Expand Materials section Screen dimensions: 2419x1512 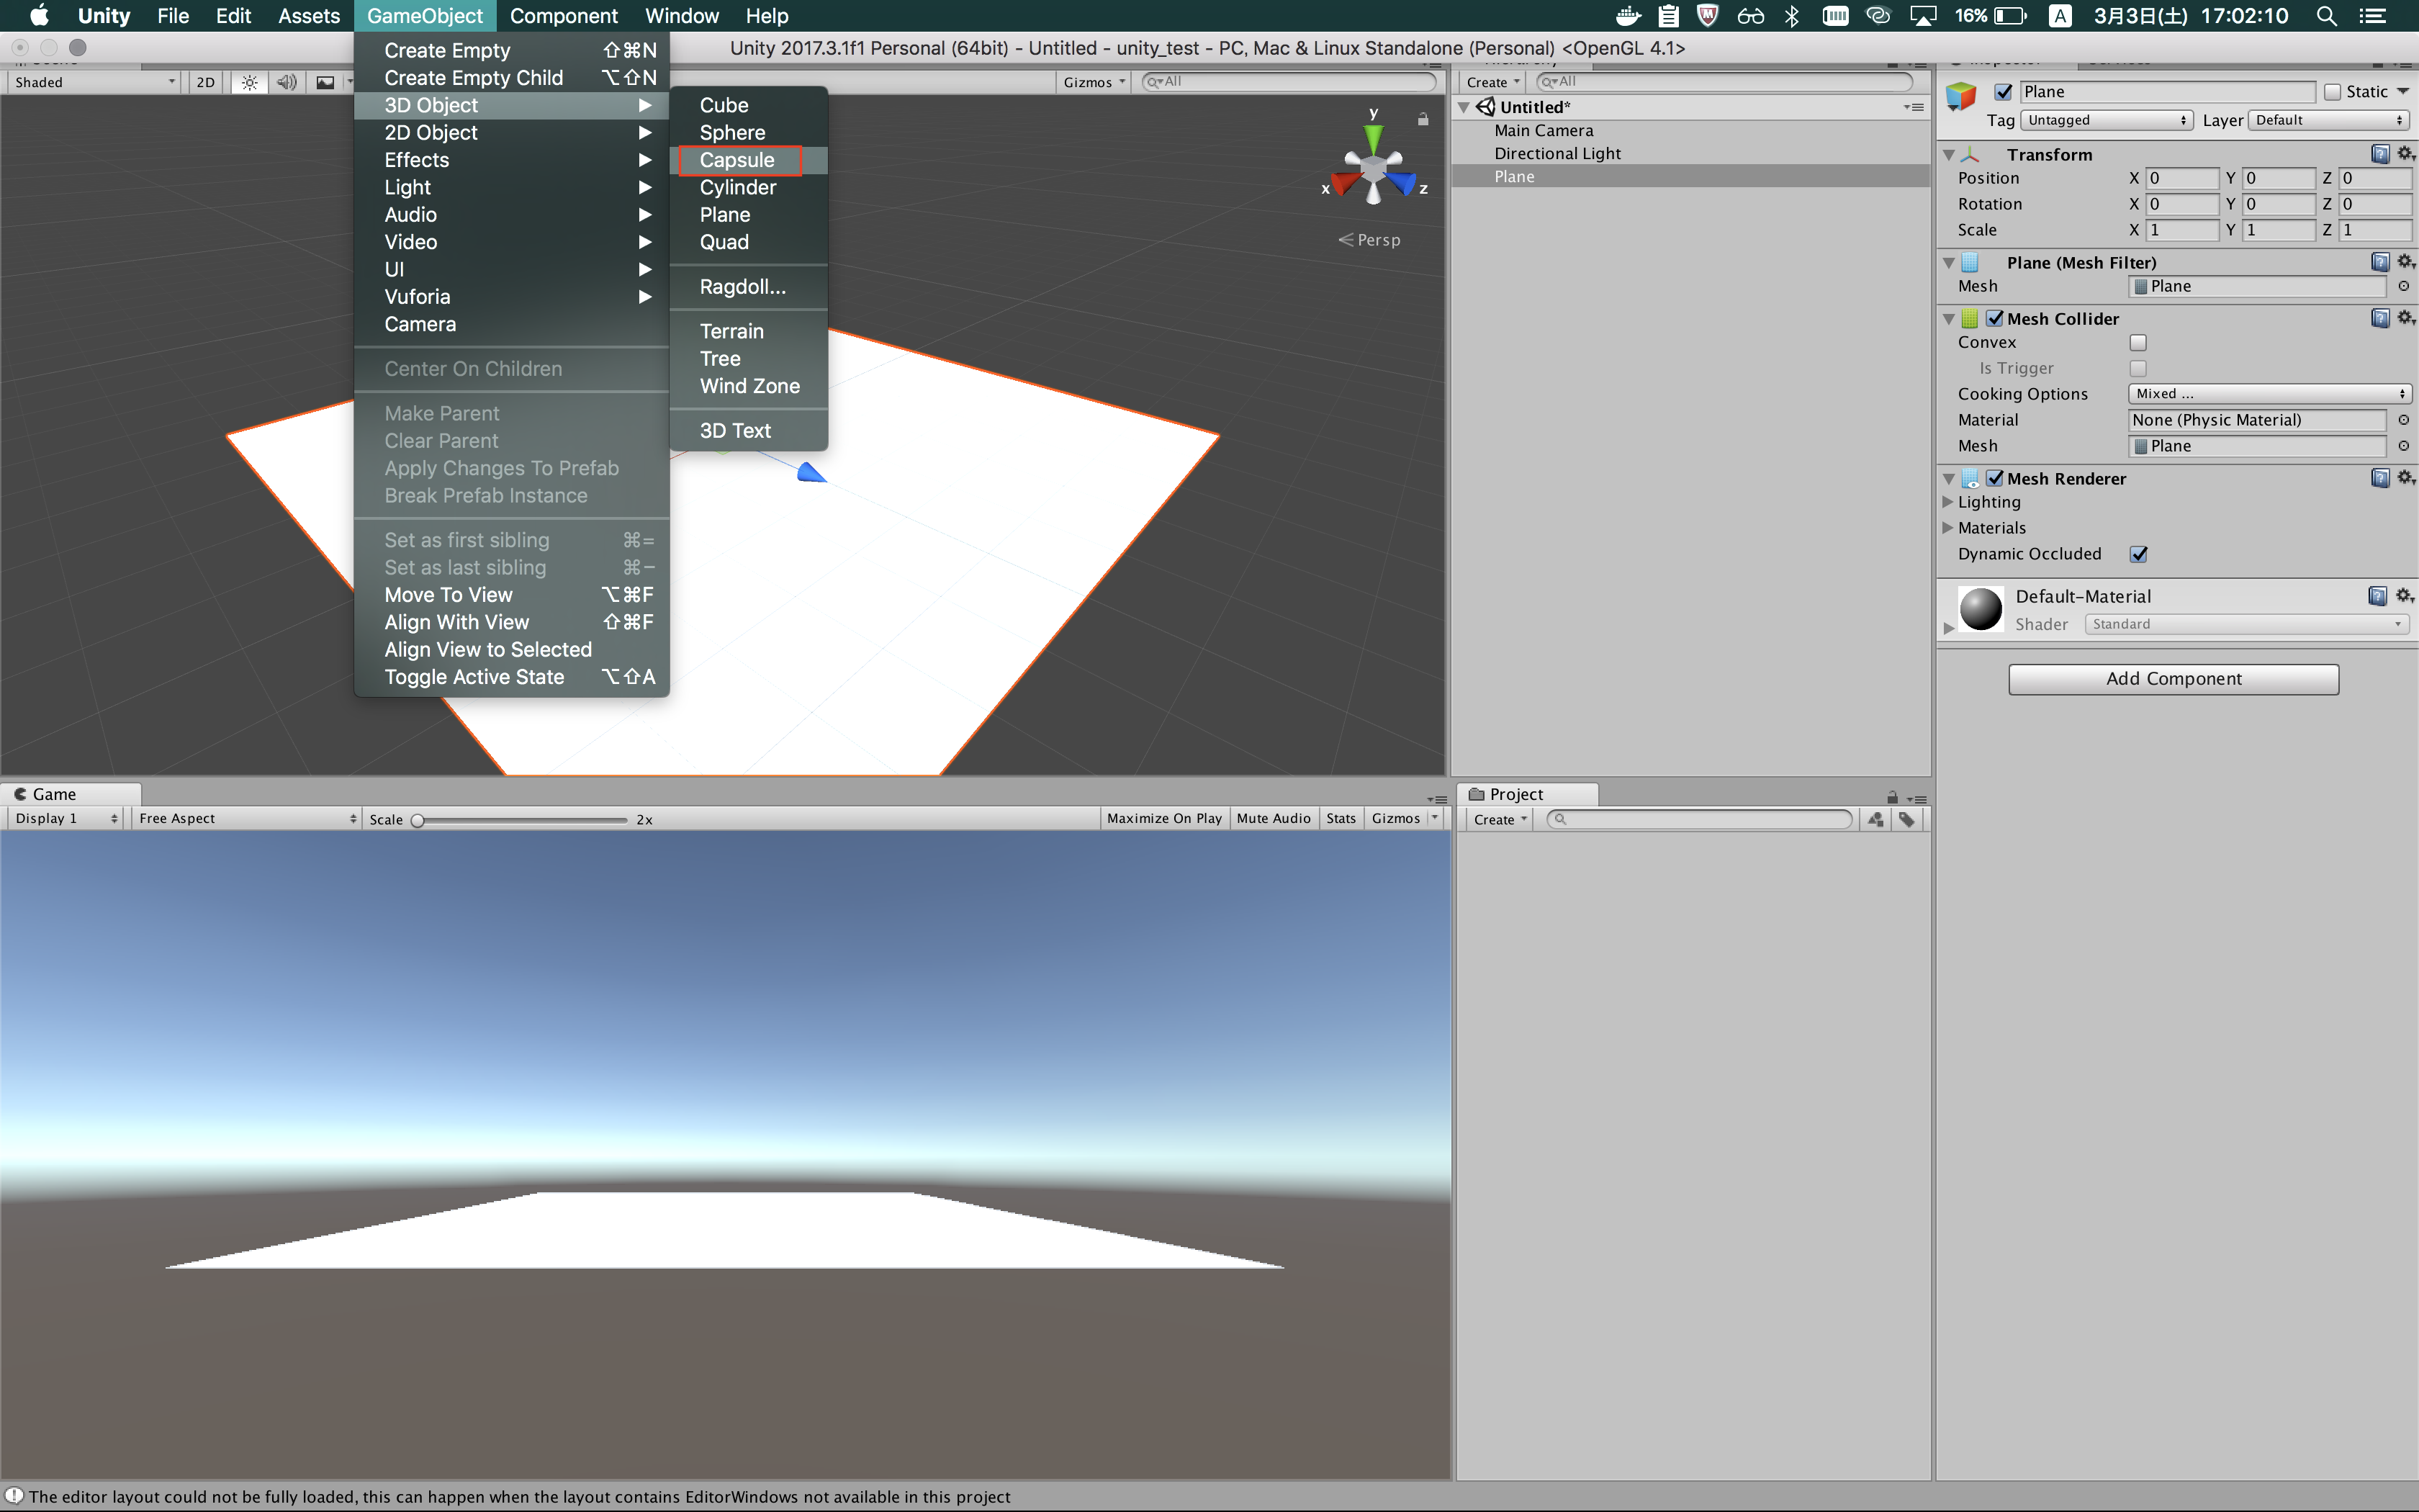(1947, 528)
